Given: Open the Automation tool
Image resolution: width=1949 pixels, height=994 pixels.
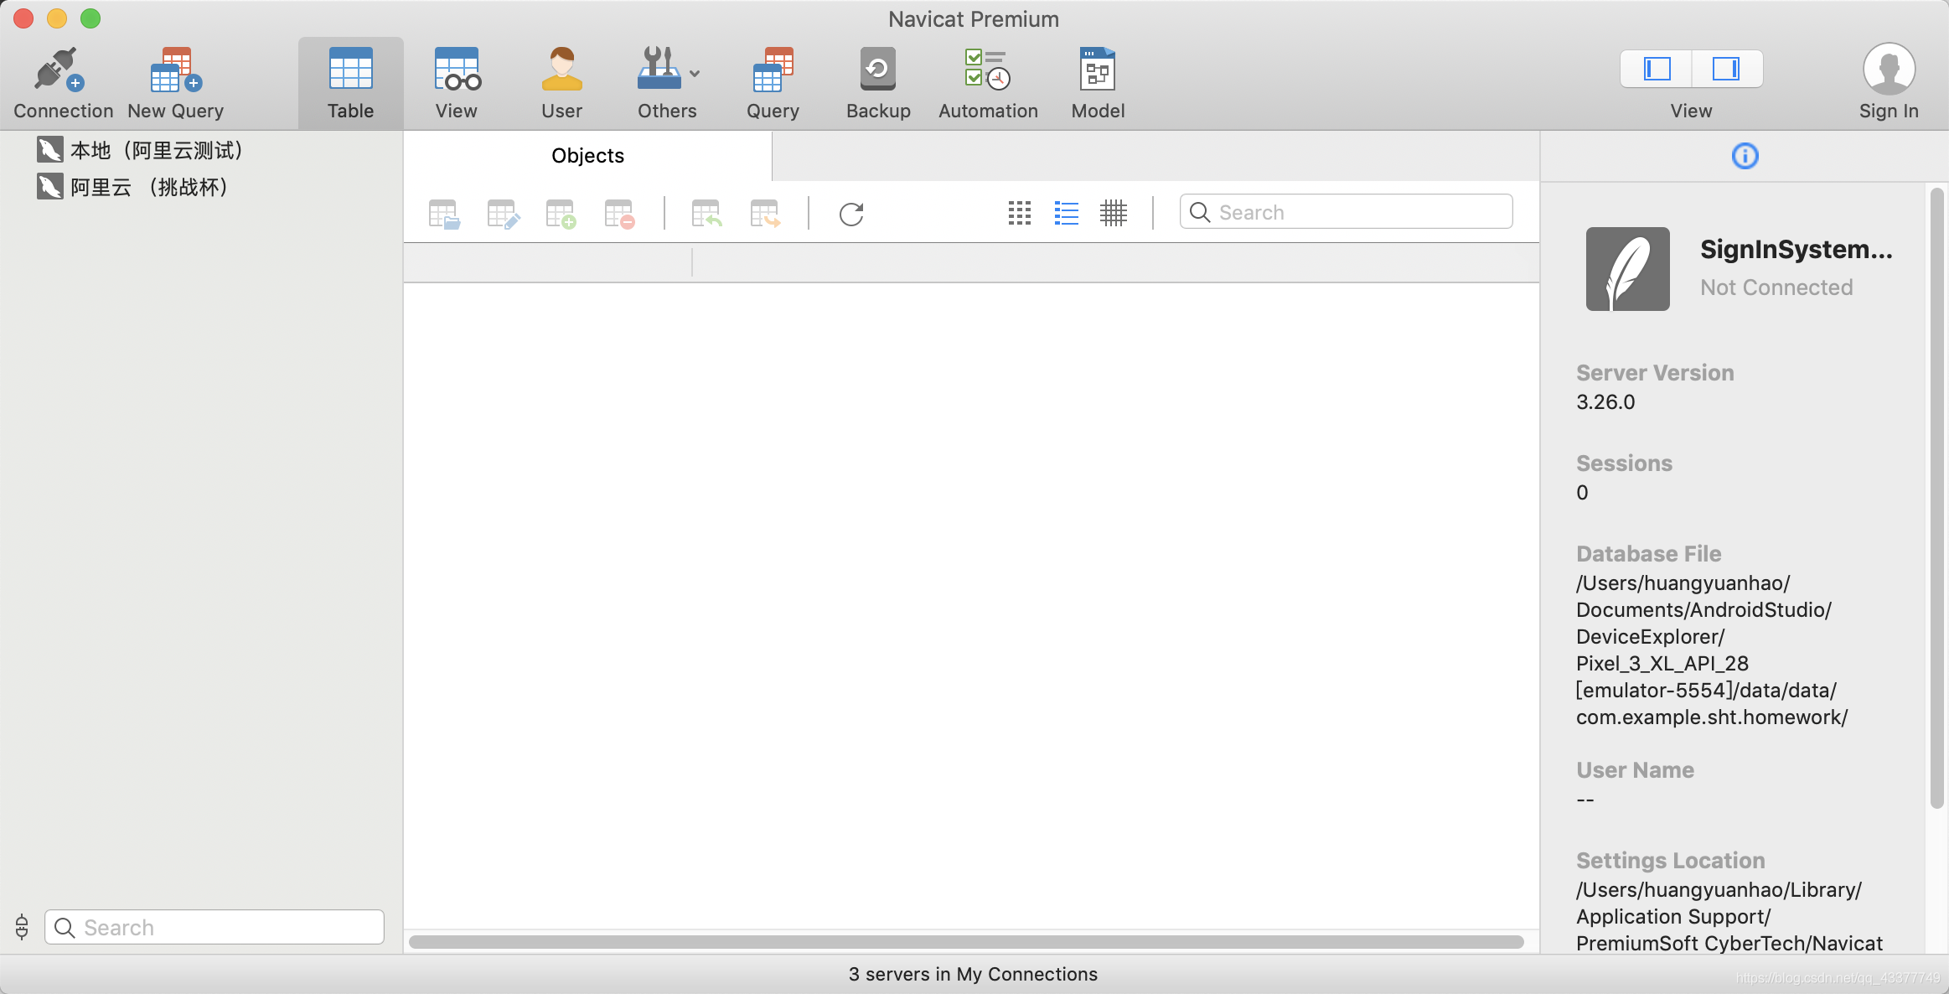Looking at the screenshot, I should coord(987,82).
